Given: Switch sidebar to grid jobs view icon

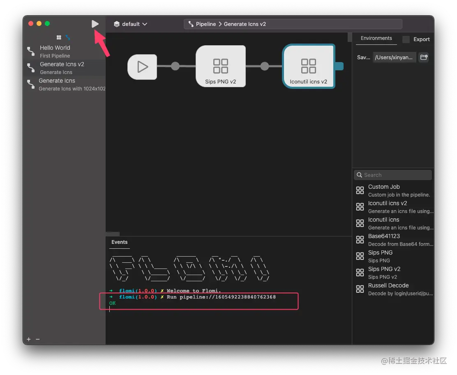Looking at the screenshot, I should point(59,37).
